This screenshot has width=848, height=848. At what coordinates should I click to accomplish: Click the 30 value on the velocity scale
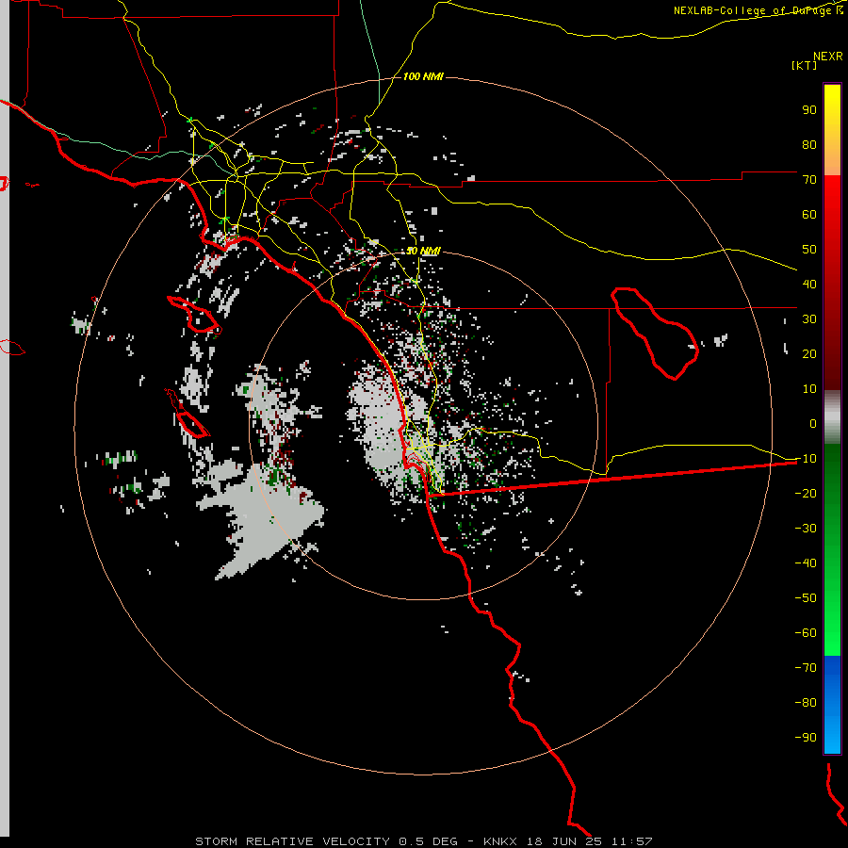[809, 319]
